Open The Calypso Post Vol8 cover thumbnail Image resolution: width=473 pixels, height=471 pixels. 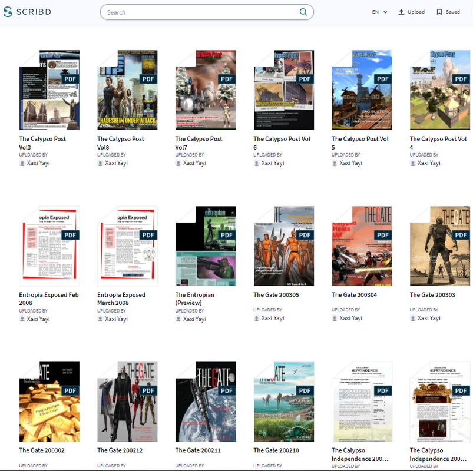coord(127,90)
